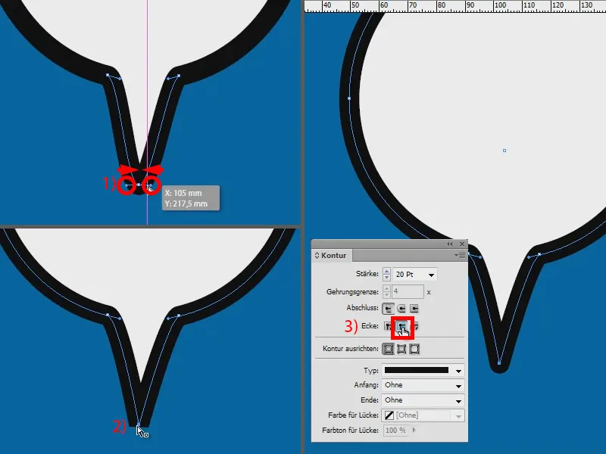Open the Anfang dropdown showing Ohne

pyautogui.click(x=457, y=385)
